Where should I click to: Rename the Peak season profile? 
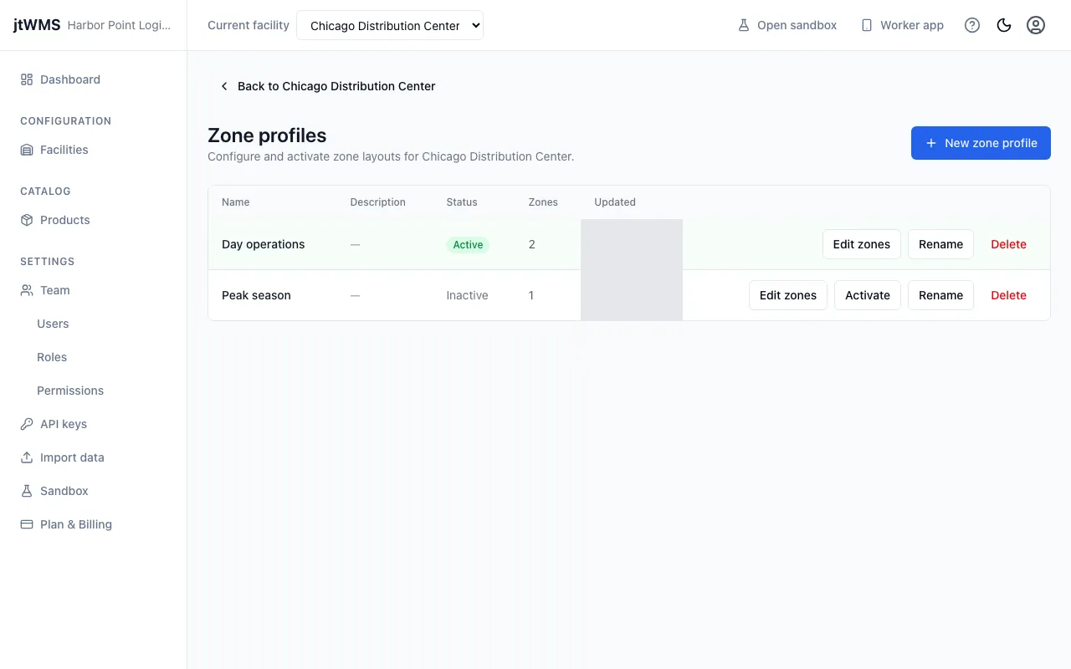(940, 295)
